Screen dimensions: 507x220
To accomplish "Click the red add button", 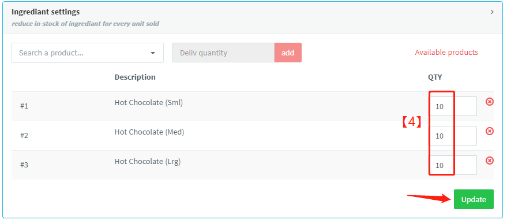I will click(x=288, y=53).
